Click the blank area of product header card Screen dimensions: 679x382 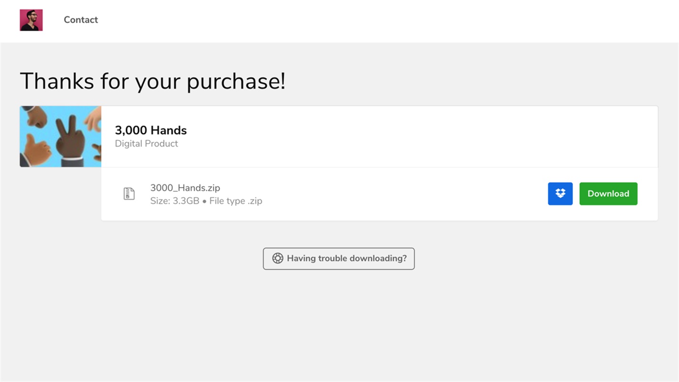point(406,137)
